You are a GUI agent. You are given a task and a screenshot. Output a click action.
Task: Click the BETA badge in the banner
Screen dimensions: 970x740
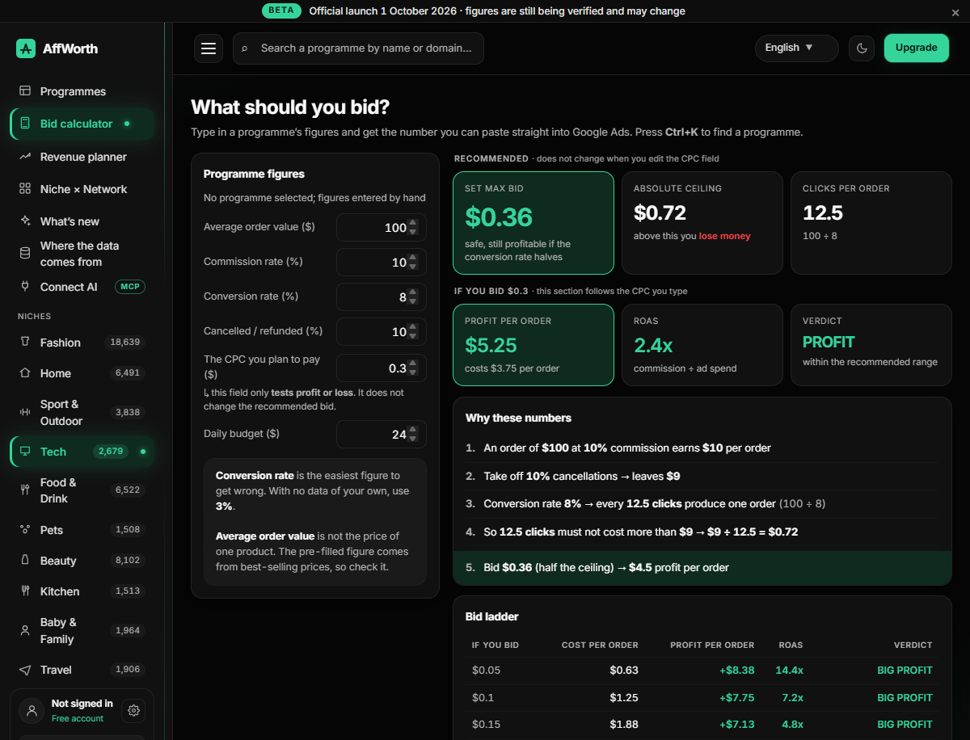point(281,11)
